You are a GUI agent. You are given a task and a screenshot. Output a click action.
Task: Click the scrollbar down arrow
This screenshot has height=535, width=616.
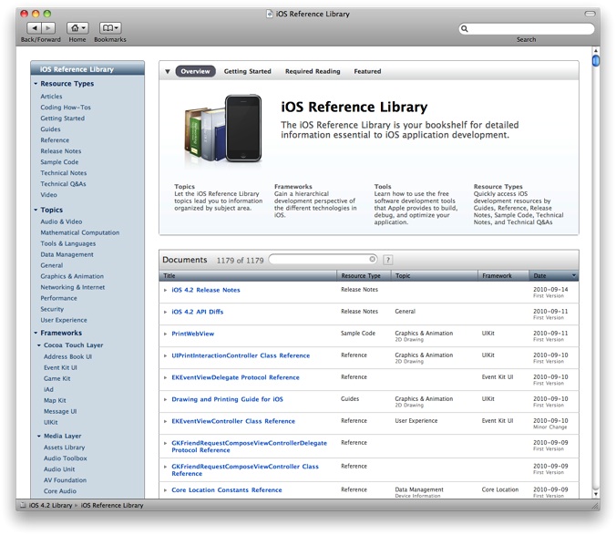(596, 494)
